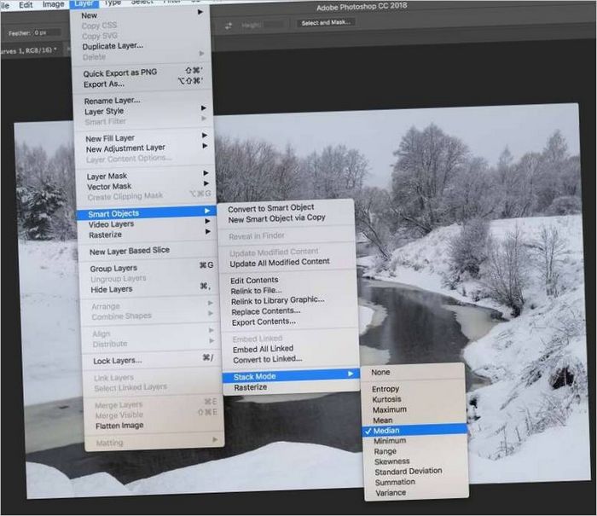Set stack mode to Variance

[x=416, y=493]
